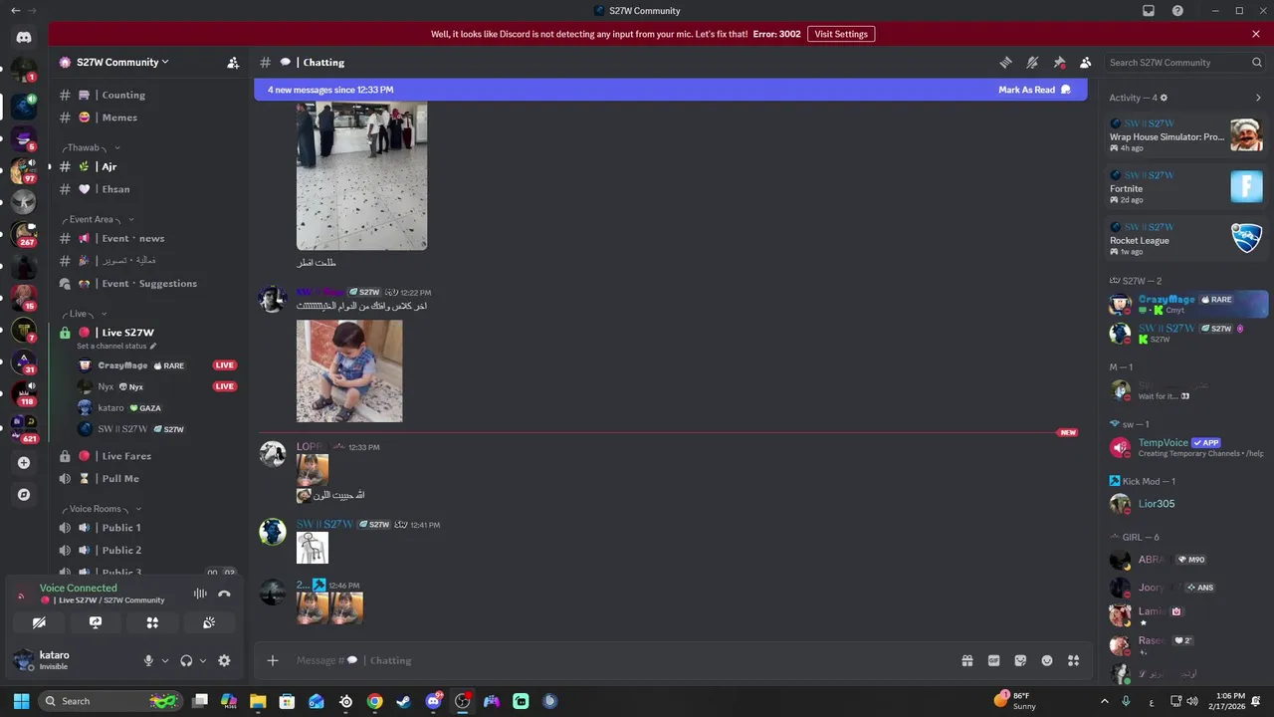Add a server with plus icon
1274x717 pixels.
[24, 463]
